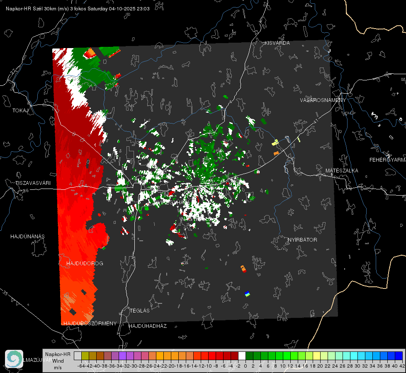Click the '-64' legend value
The image size is (406, 373).
[x=81, y=366]
